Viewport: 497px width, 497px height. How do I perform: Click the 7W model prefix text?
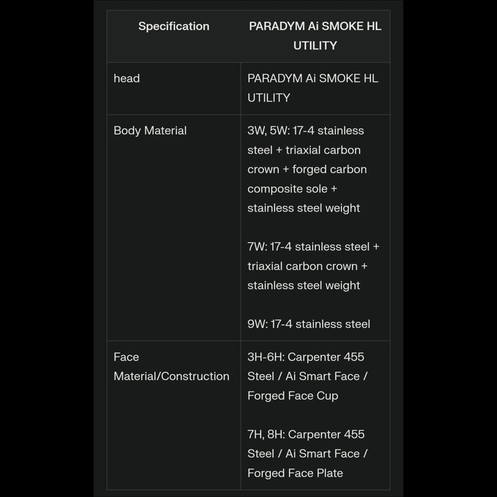pos(257,247)
